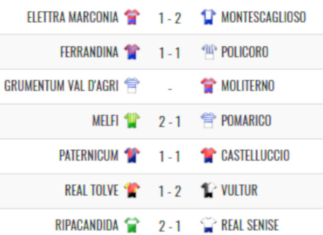Open Melfi vs Pomarico 2-1 score
Viewport: 323px width, 235px height.
tap(170, 122)
